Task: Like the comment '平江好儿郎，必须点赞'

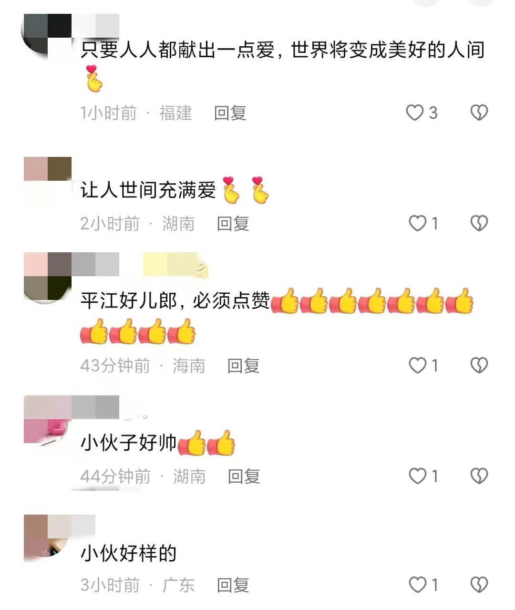Action: click(x=417, y=365)
